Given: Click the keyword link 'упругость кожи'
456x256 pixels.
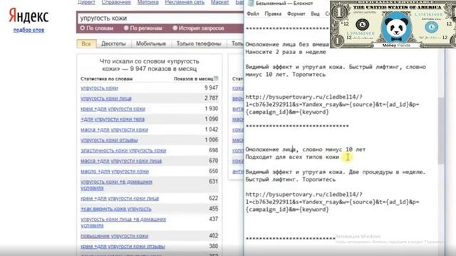Looking at the screenshot, I should pyautogui.click(x=99, y=88).
